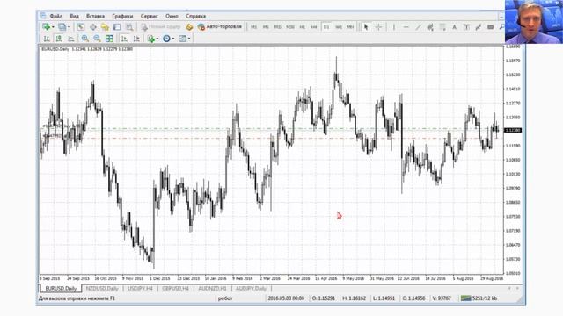This screenshot has width=563, height=316.
Task: Select the horizontal line drawing tool
Action: (x=406, y=27)
